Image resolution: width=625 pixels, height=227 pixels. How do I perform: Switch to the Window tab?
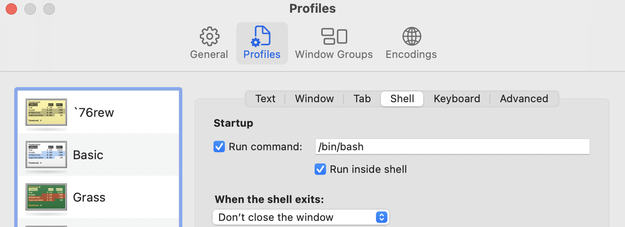point(314,99)
